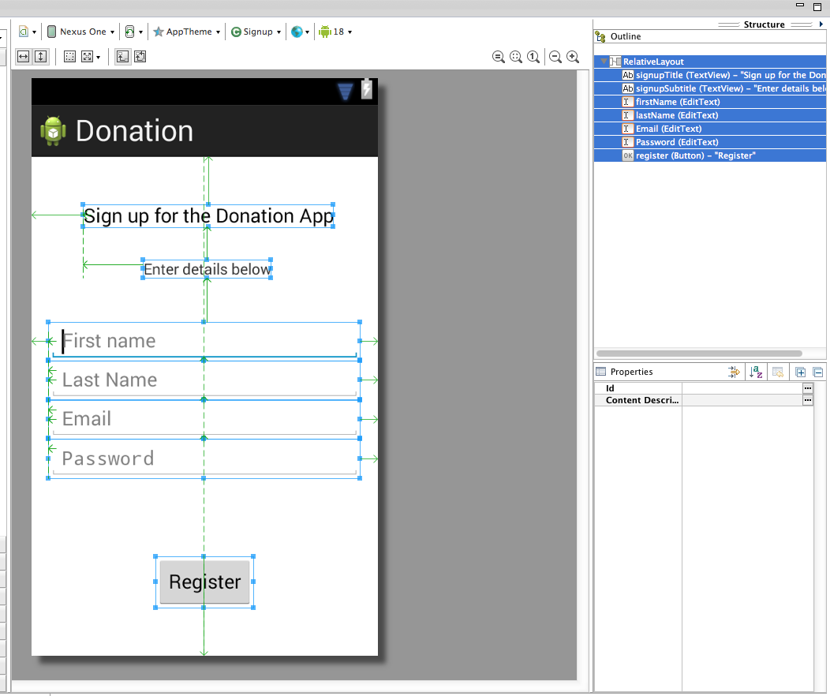Viewport: 830px width, 696px height.
Task: Collapse all properties with minus icon
Action: [818, 372]
